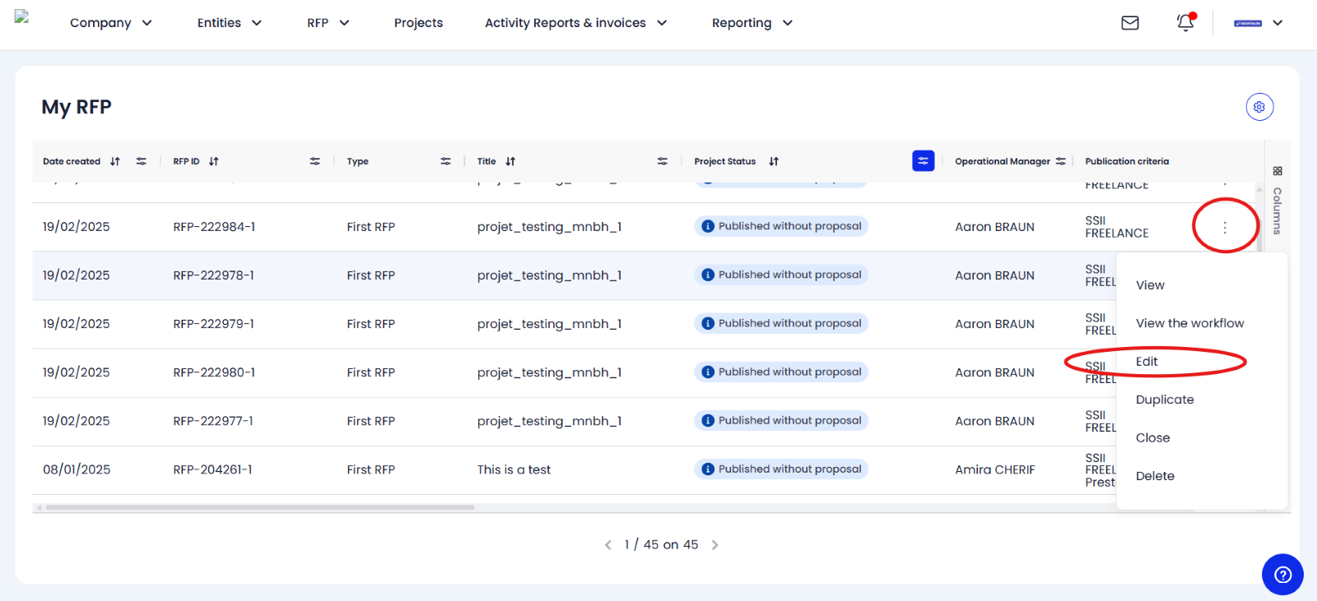
Task: Open three-dot menu for RFP-222984-1
Action: coord(1225,227)
